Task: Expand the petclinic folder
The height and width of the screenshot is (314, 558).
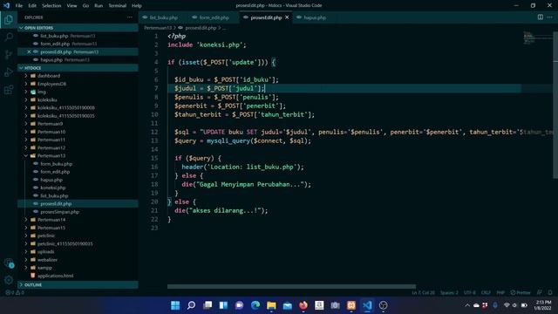Action: click(x=26, y=235)
